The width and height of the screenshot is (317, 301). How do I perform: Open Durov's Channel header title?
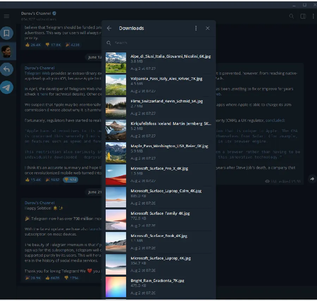pyautogui.click(x=36, y=13)
